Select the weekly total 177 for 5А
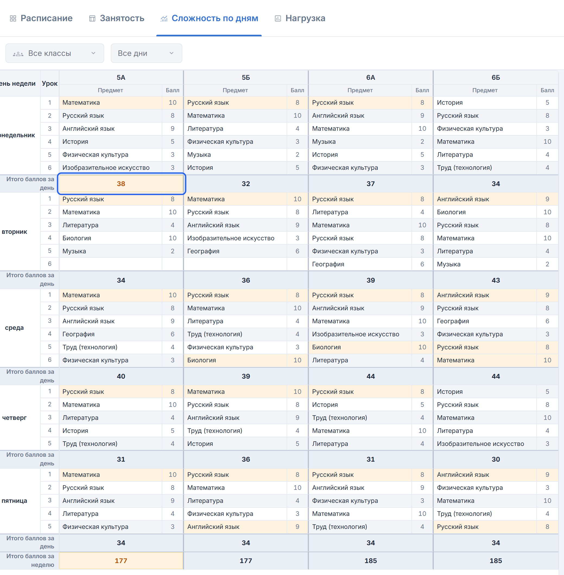Viewport: 564px width, 575px height. (x=121, y=561)
